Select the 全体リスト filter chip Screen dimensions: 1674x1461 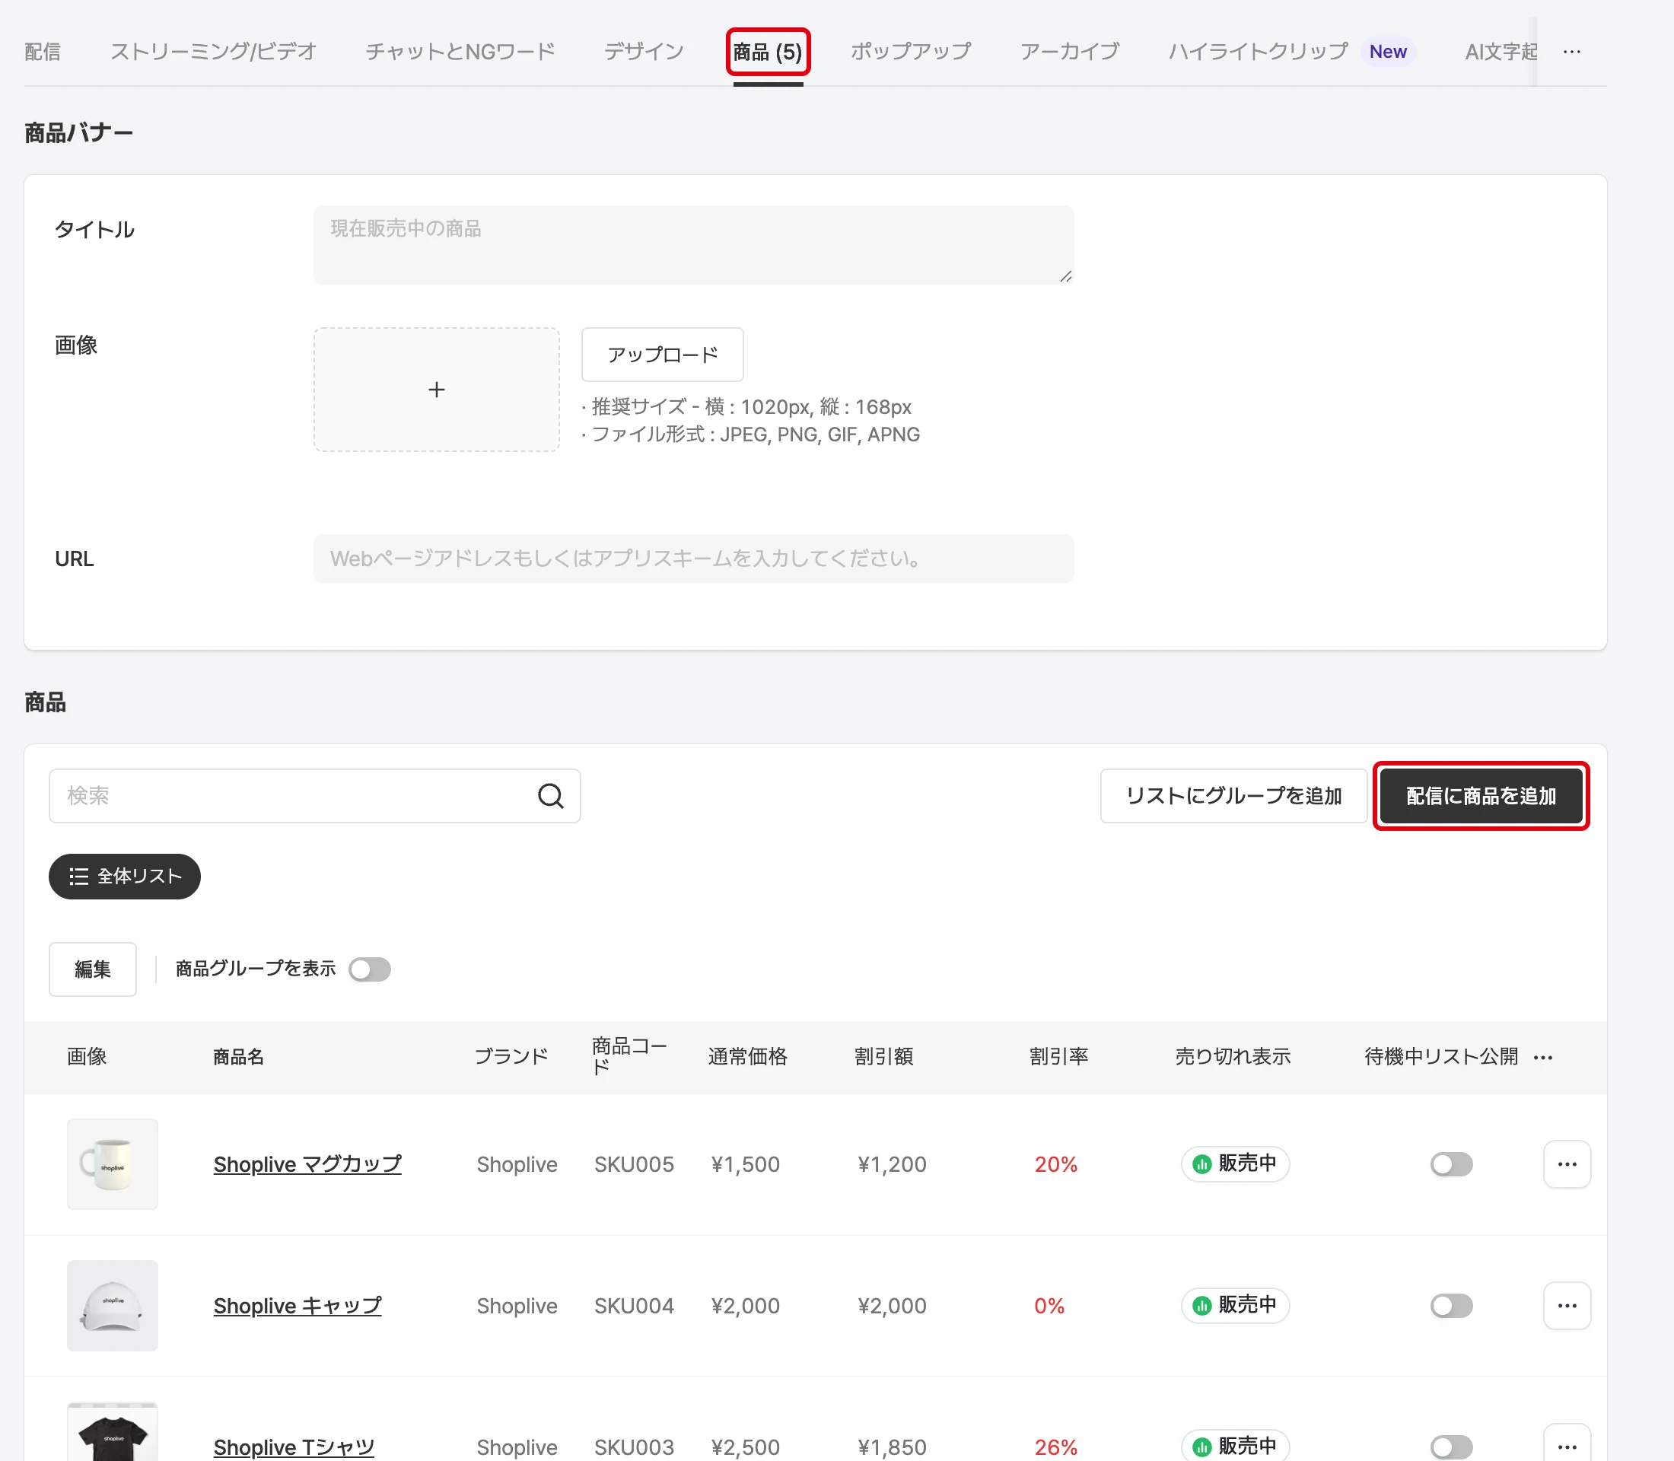tap(125, 877)
